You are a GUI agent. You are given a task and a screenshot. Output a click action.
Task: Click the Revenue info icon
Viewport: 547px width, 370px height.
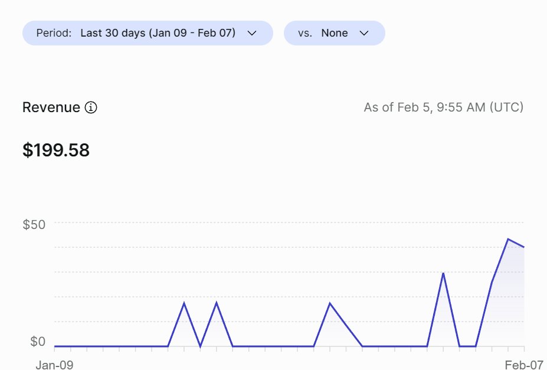click(x=91, y=107)
